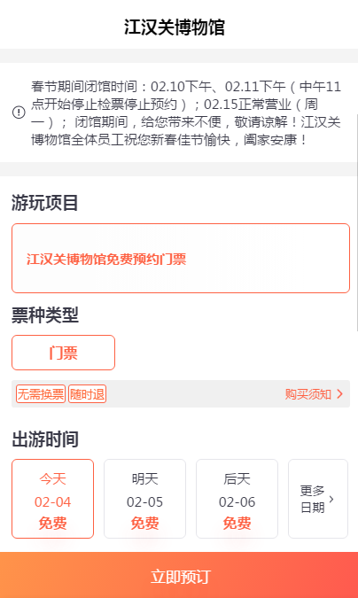
Task: Select the 后天 02-06 date option
Action: (237, 499)
